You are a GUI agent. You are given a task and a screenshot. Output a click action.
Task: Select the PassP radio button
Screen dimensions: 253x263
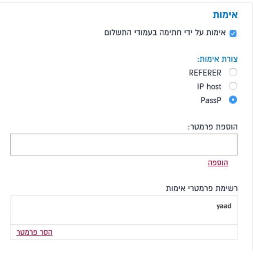click(x=233, y=99)
